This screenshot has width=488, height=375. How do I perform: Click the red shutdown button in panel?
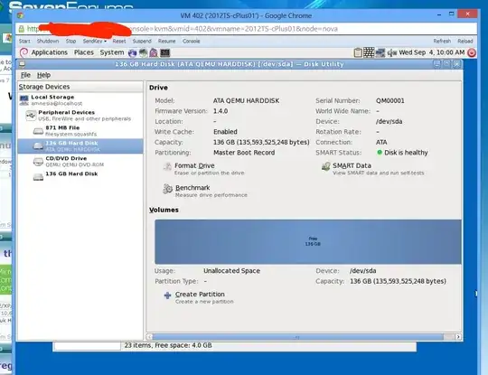[x=472, y=52]
